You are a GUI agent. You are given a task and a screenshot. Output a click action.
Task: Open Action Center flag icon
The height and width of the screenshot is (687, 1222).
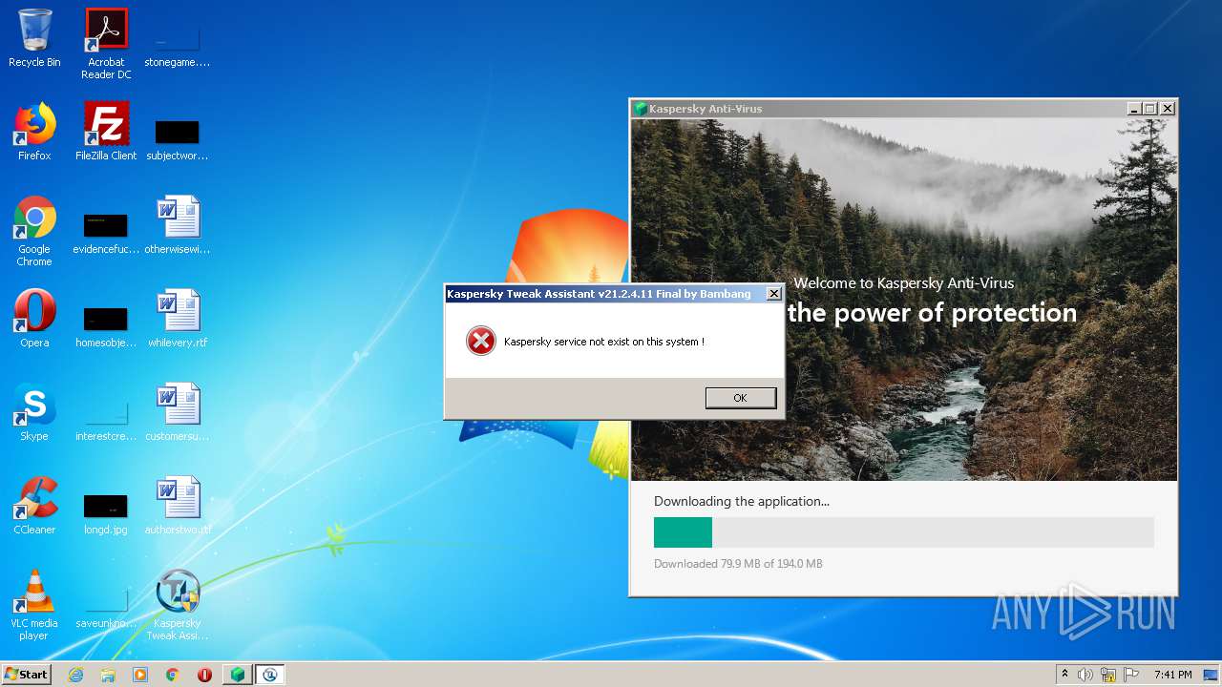[x=1131, y=675]
